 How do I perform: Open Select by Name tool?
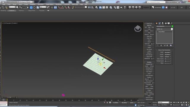point(20,7)
